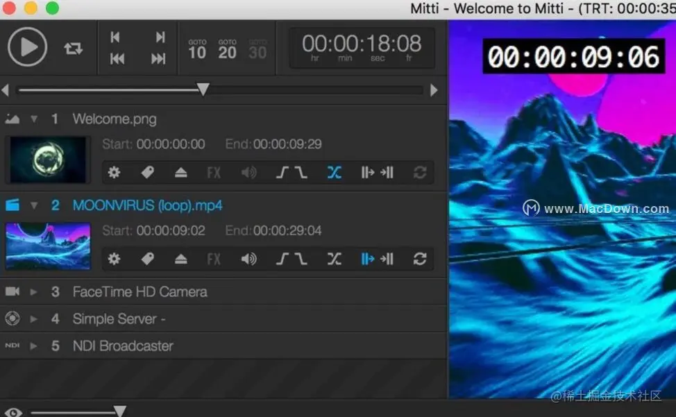Image resolution: width=676 pixels, height=417 pixels.
Task: Click the dimmed GOTO 30 button
Action: [x=257, y=49]
